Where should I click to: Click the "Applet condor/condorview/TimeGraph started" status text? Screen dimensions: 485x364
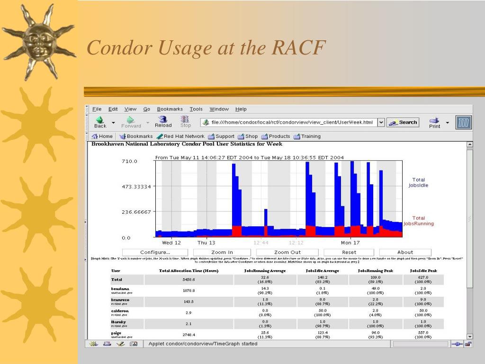(x=203, y=344)
